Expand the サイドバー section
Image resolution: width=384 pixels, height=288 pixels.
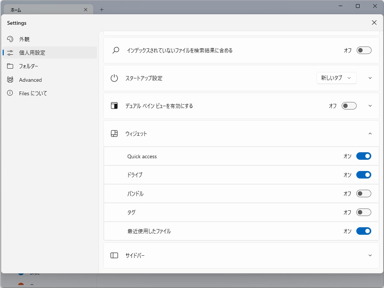370,255
